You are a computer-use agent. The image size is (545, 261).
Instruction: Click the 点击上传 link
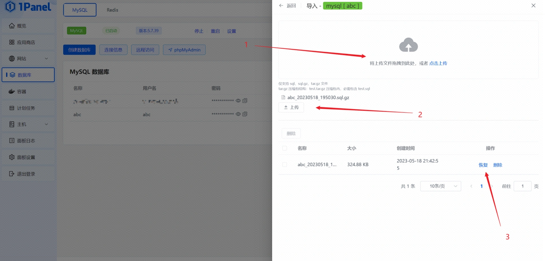coord(438,63)
